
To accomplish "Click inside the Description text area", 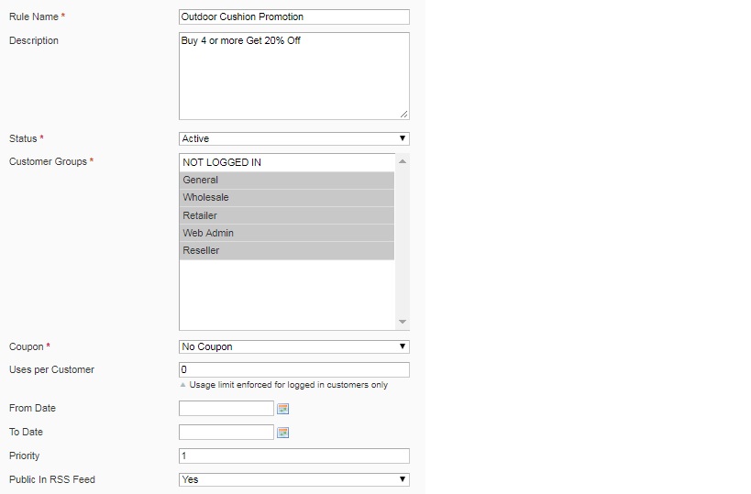I will 293,76.
